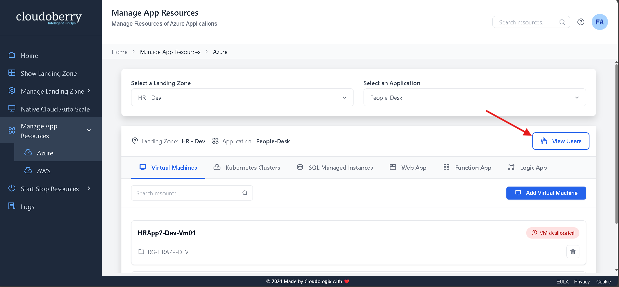
Task: Click the Landing Zone location pin icon
Action: click(x=135, y=141)
